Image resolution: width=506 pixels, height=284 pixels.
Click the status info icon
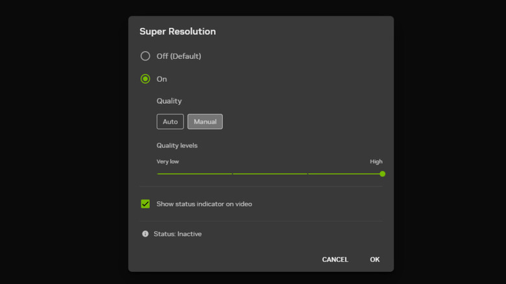(145, 234)
